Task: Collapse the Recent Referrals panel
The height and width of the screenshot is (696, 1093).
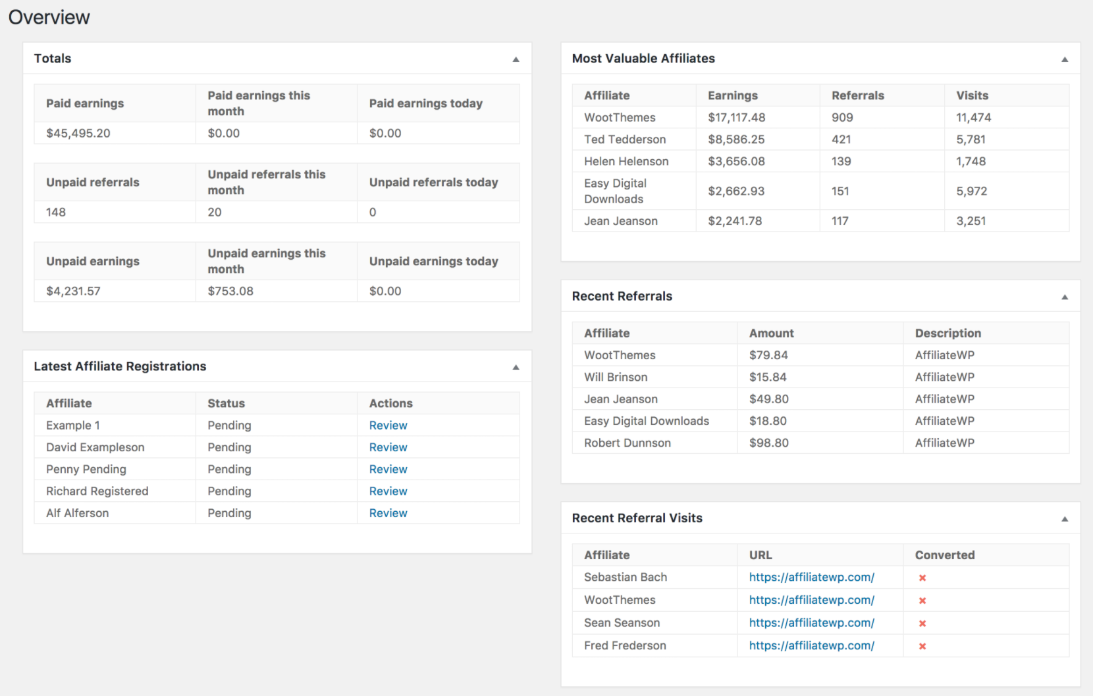Action: point(1065,297)
